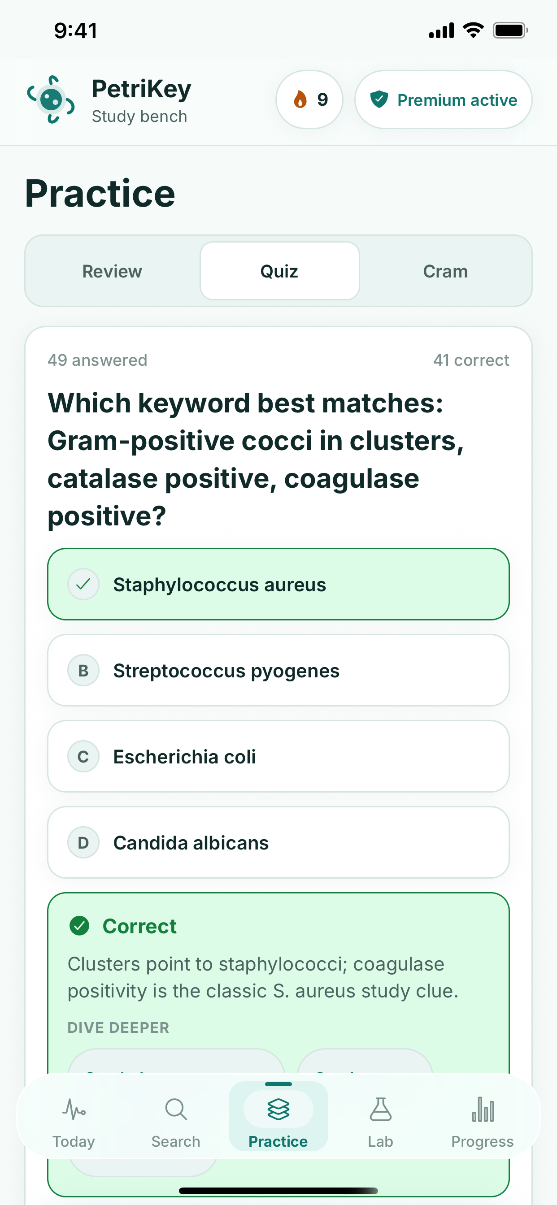The height and width of the screenshot is (1205, 557).
Task: Tap the Premium active button
Action: (443, 100)
